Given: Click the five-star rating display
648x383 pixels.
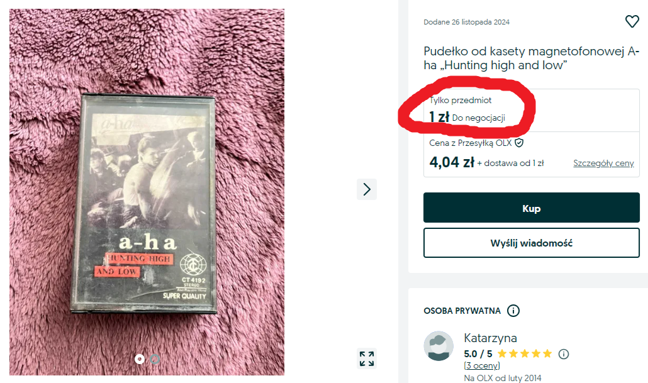Looking at the screenshot, I should point(525,353).
